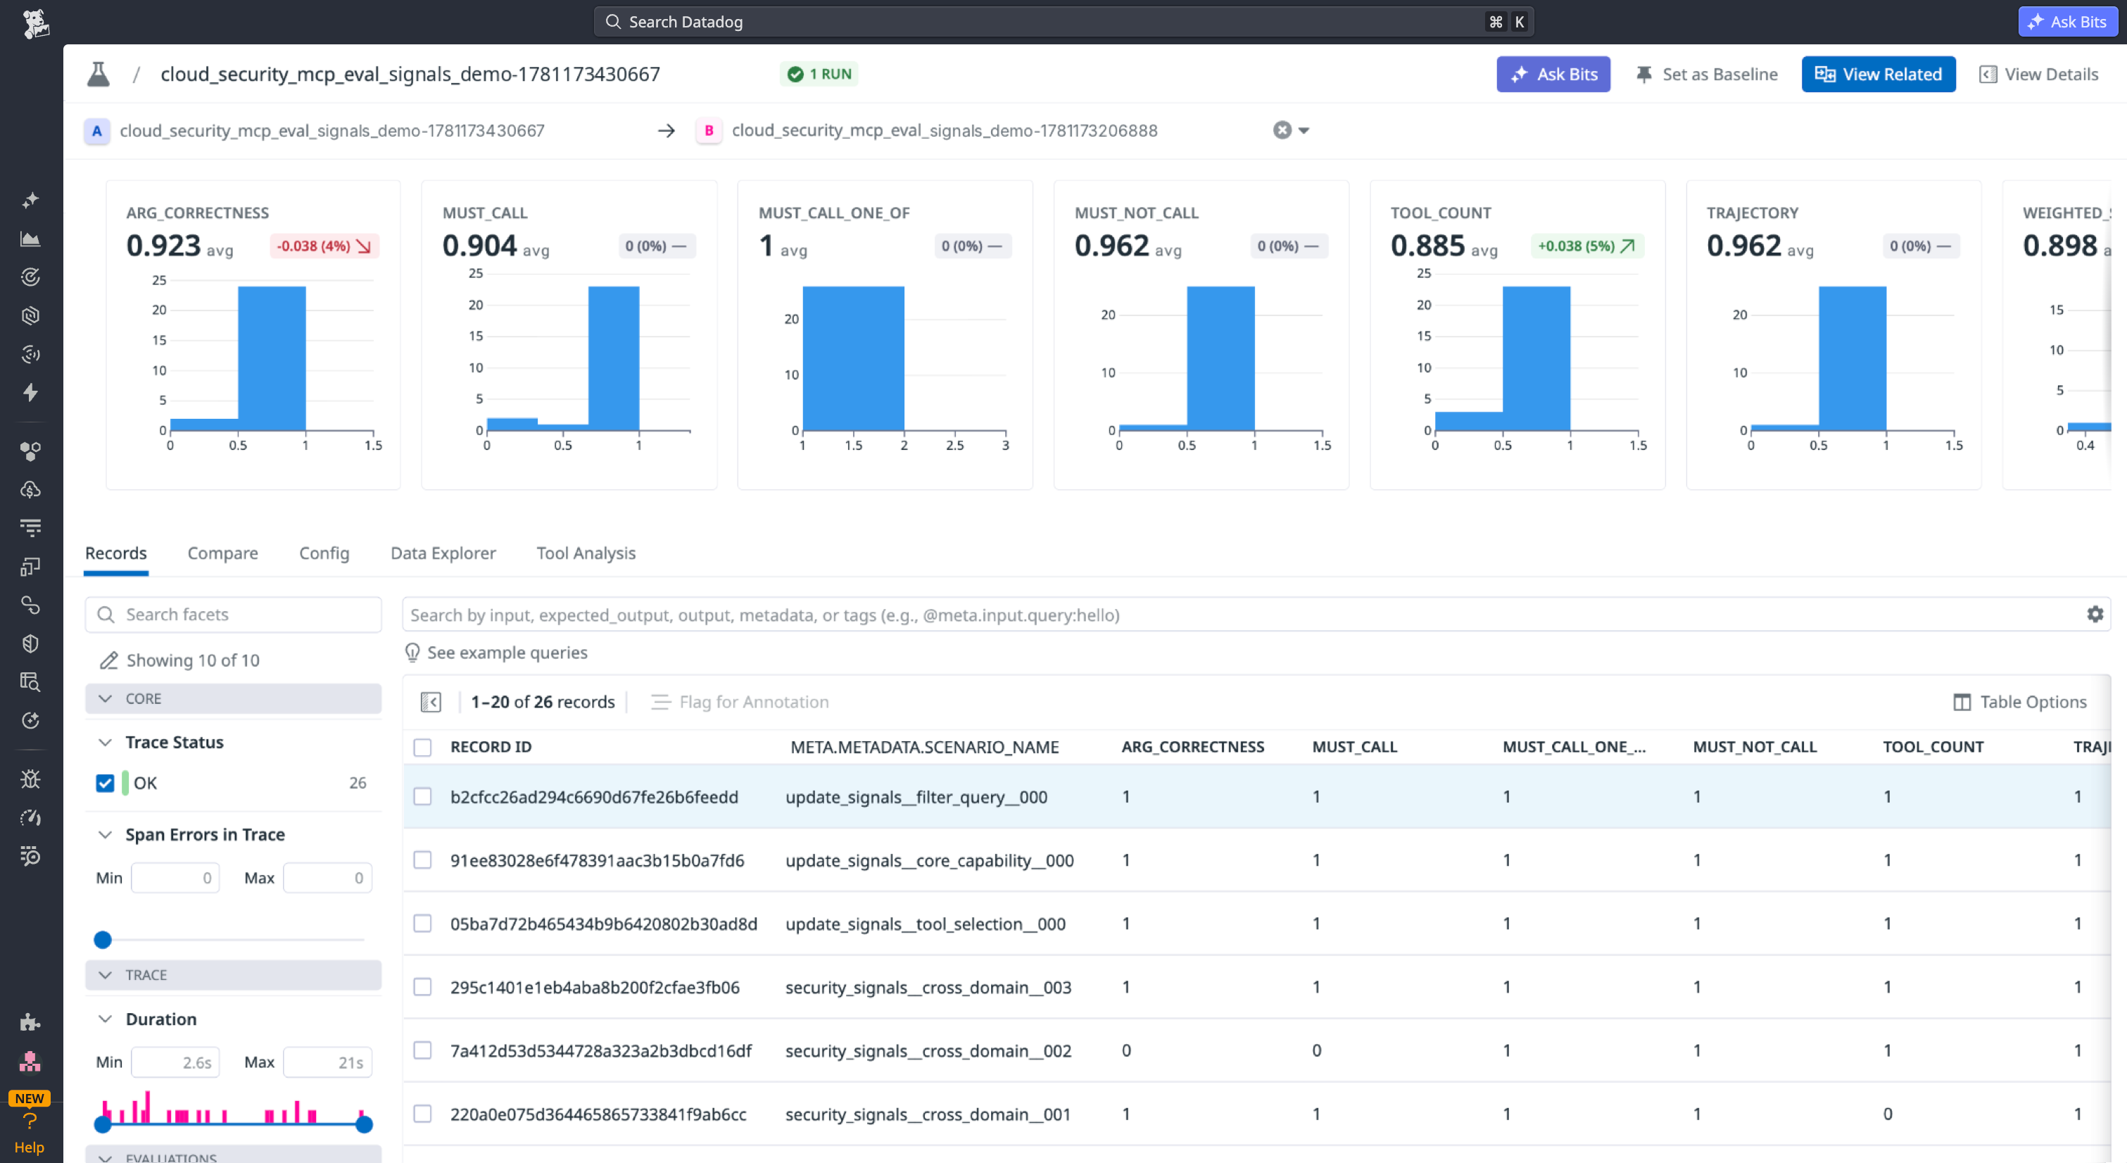
Task: Click the lightning bolt sidebar icon
Action: [30, 392]
